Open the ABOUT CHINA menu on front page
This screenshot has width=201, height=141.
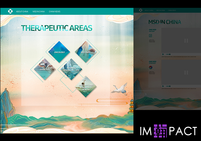(22, 12)
